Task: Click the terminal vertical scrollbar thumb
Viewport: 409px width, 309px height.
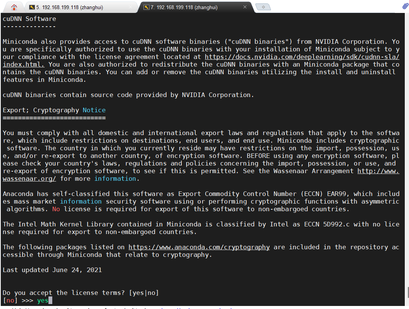Action: (408, 293)
